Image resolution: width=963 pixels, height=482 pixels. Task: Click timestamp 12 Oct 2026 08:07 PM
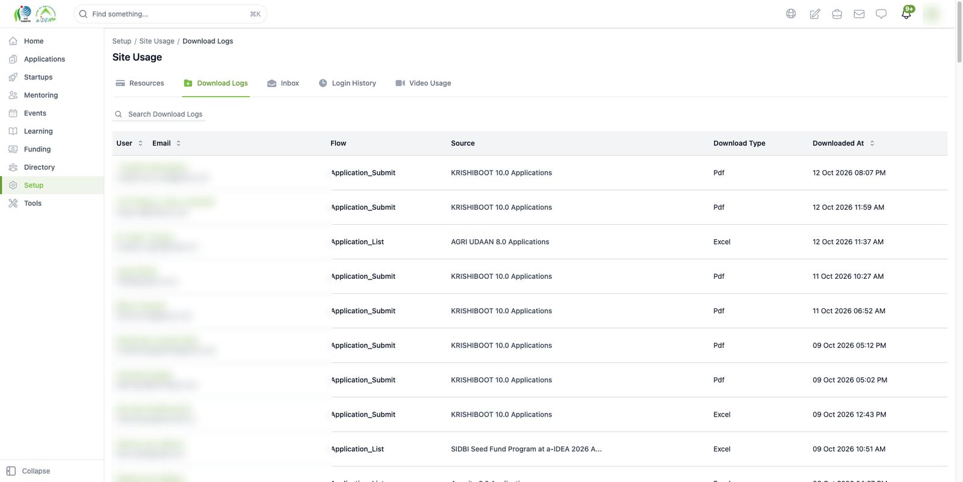coord(849,172)
